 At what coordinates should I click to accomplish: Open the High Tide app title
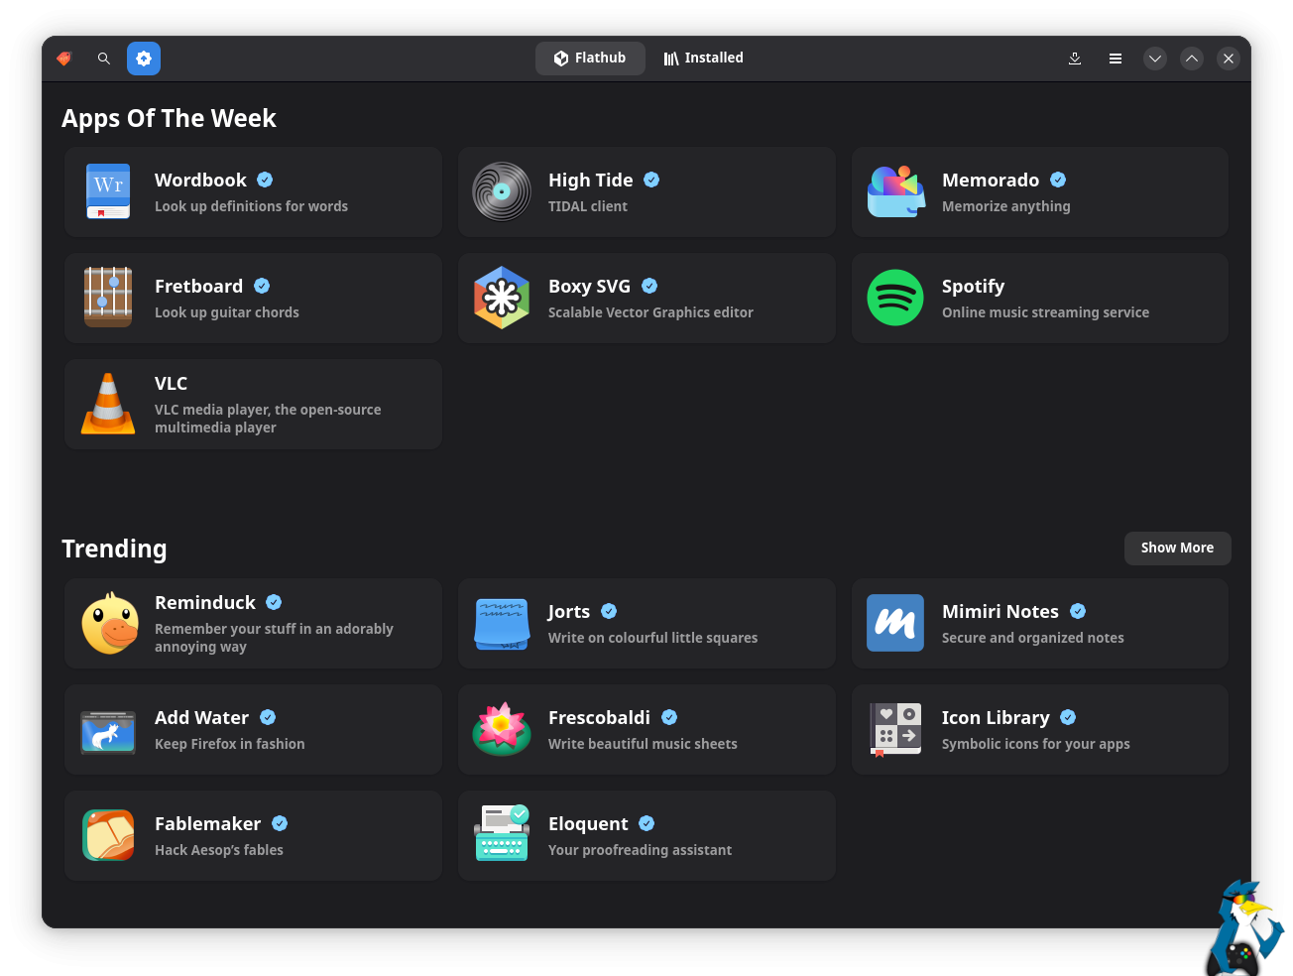click(x=590, y=180)
